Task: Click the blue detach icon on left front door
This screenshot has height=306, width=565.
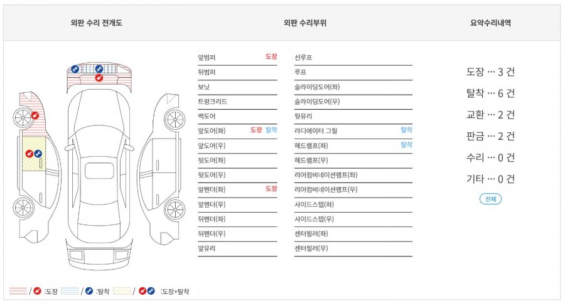Action: (x=38, y=154)
